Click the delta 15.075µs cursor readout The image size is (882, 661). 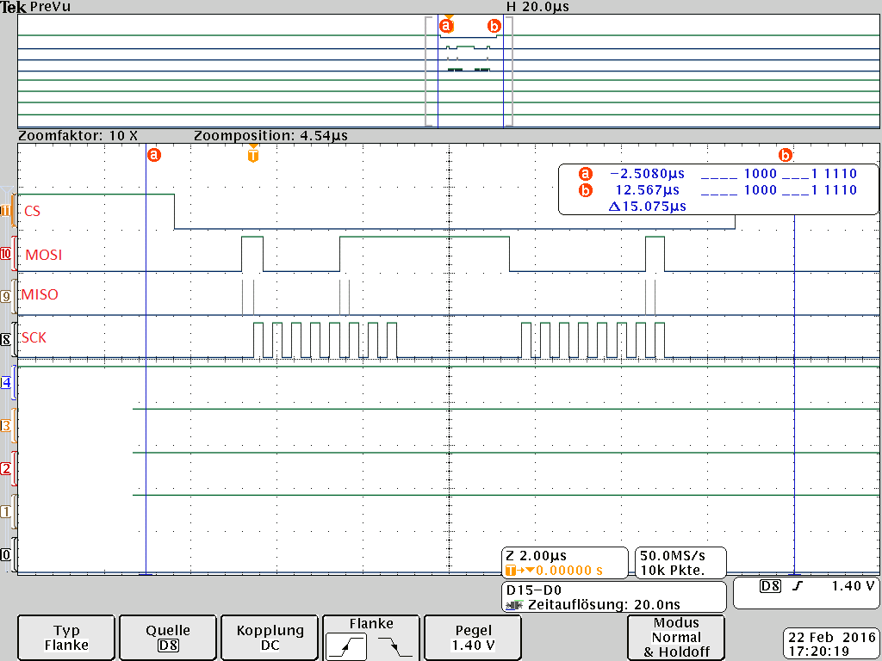pyautogui.click(x=648, y=207)
